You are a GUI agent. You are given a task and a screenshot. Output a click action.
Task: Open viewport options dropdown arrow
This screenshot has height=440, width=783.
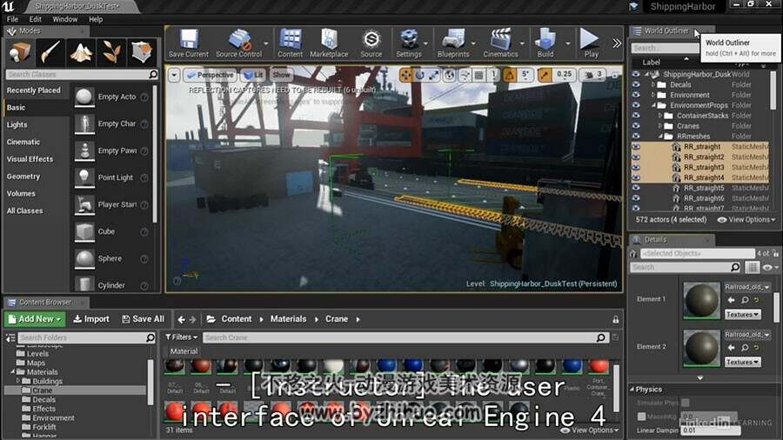[174, 76]
